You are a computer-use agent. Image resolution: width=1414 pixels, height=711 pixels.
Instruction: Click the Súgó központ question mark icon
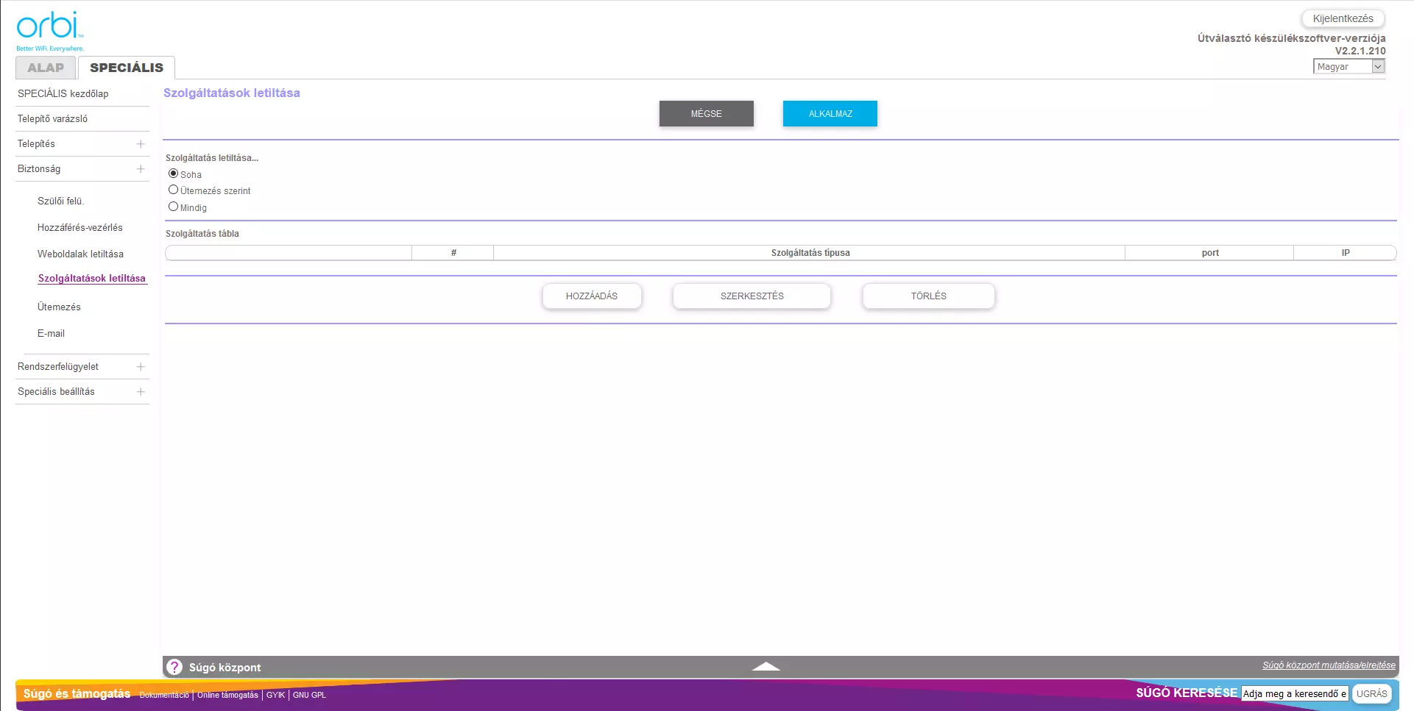[x=174, y=667]
